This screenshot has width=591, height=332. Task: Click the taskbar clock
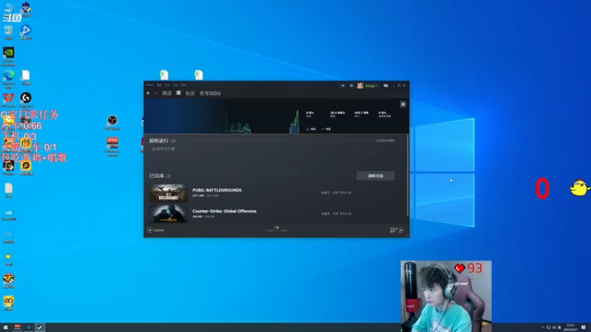pos(570,328)
